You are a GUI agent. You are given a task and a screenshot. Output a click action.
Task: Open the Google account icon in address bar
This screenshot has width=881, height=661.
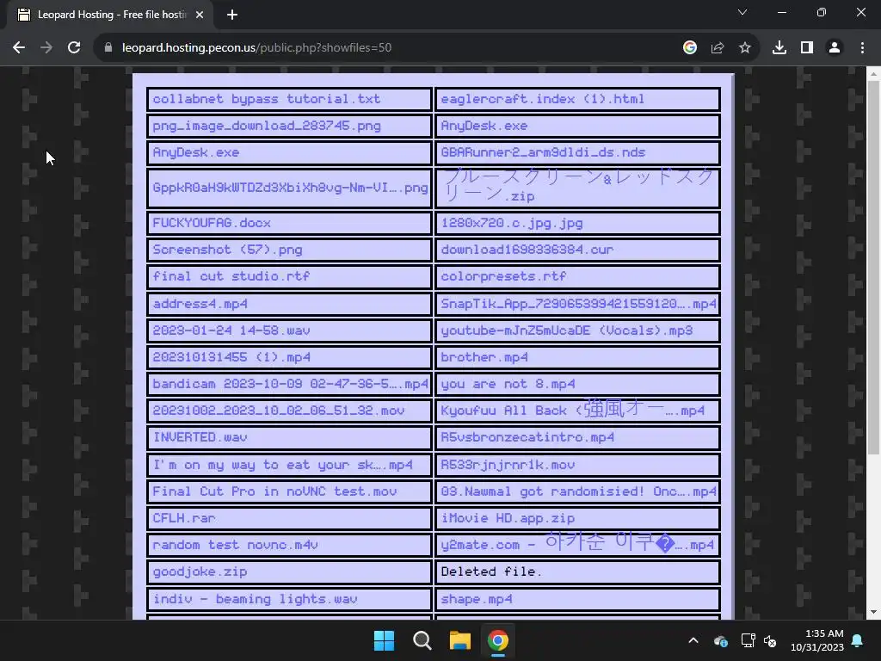coord(689,48)
